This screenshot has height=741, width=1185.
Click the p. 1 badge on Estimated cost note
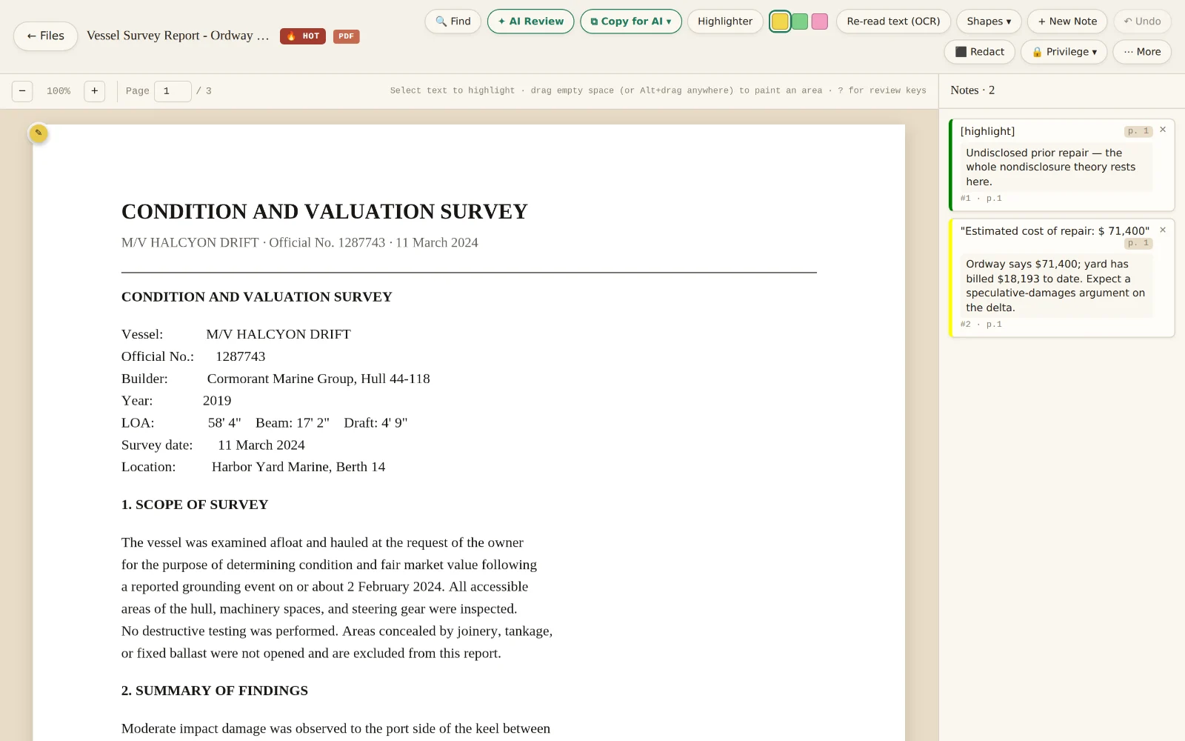point(1138,243)
